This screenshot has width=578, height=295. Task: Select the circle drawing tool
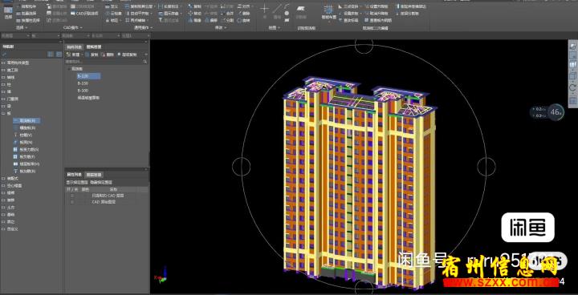click(x=287, y=14)
